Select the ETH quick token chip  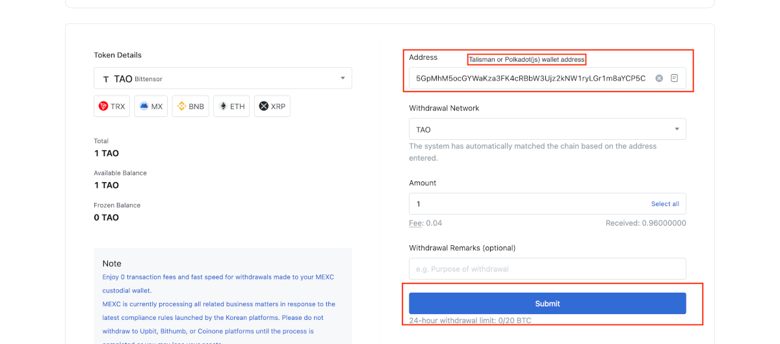coord(231,106)
